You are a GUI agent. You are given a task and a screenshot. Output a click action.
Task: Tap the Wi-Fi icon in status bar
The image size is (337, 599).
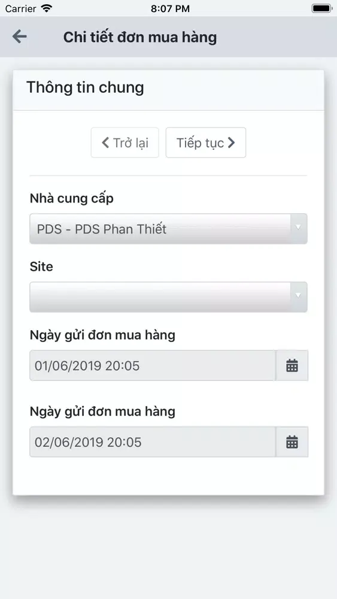pyautogui.click(x=47, y=8)
